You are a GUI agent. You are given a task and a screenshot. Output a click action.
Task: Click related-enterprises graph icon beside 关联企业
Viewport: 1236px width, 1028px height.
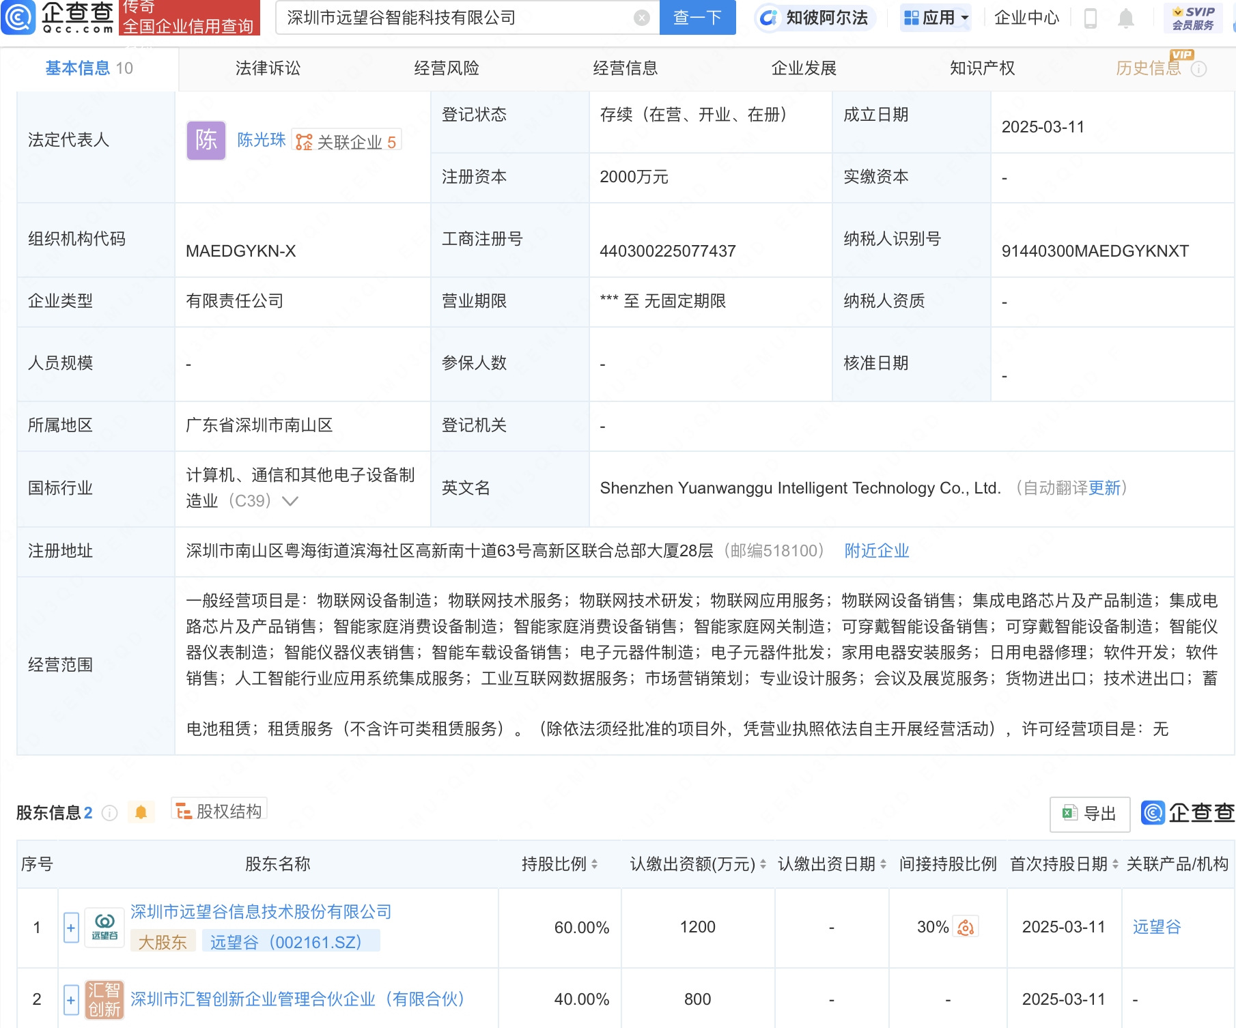pos(304,142)
